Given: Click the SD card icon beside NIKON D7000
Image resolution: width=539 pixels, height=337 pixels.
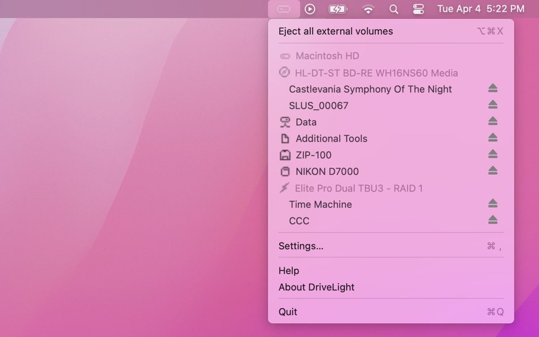Looking at the screenshot, I should (285, 171).
